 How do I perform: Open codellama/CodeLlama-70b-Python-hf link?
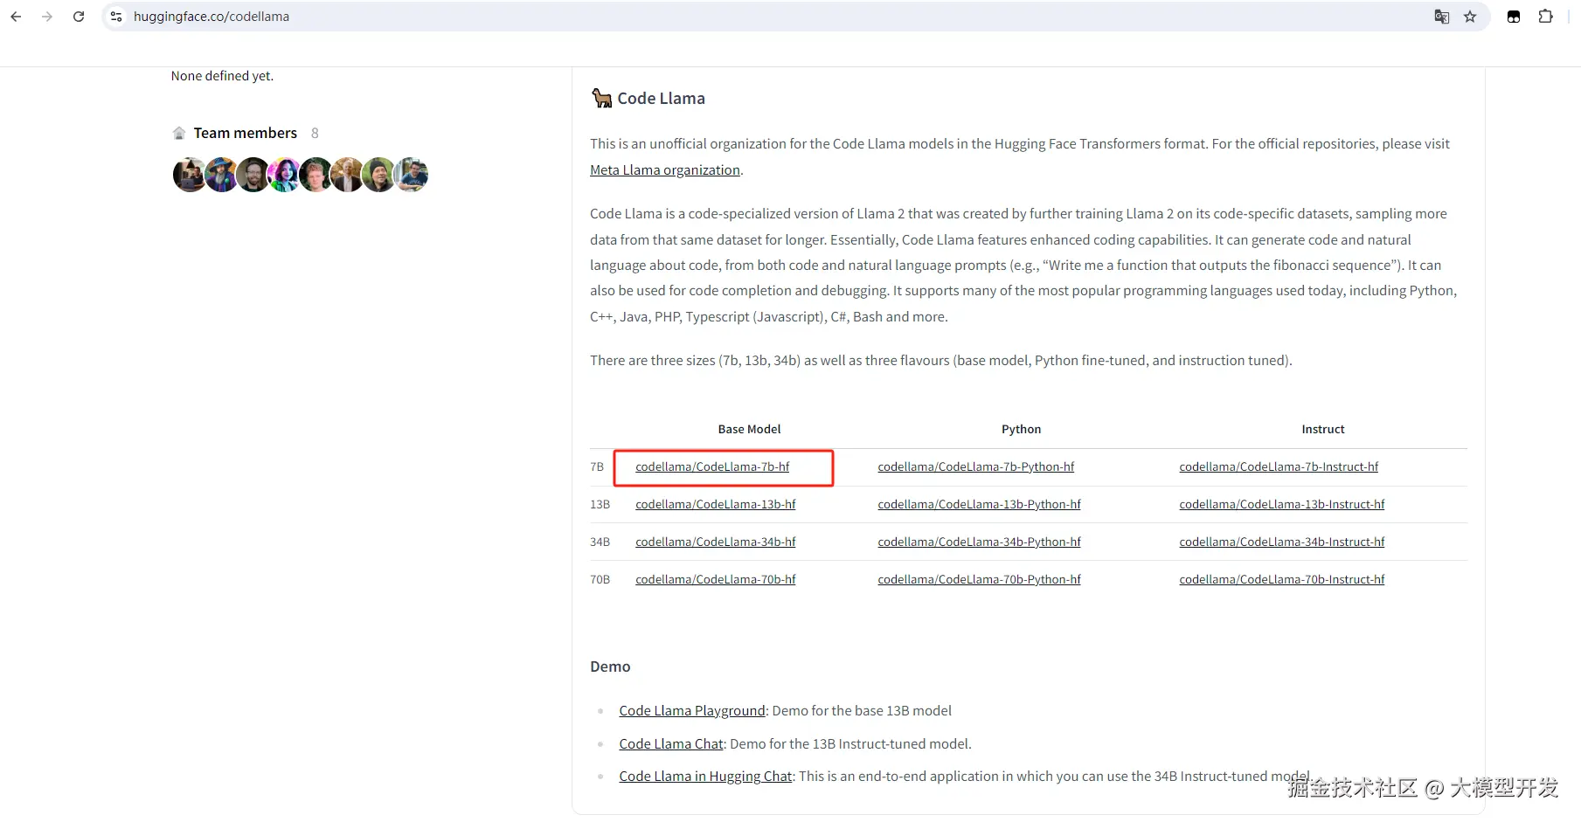point(980,580)
